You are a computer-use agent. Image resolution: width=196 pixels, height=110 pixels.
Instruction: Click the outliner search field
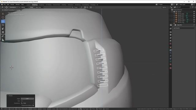184,7
